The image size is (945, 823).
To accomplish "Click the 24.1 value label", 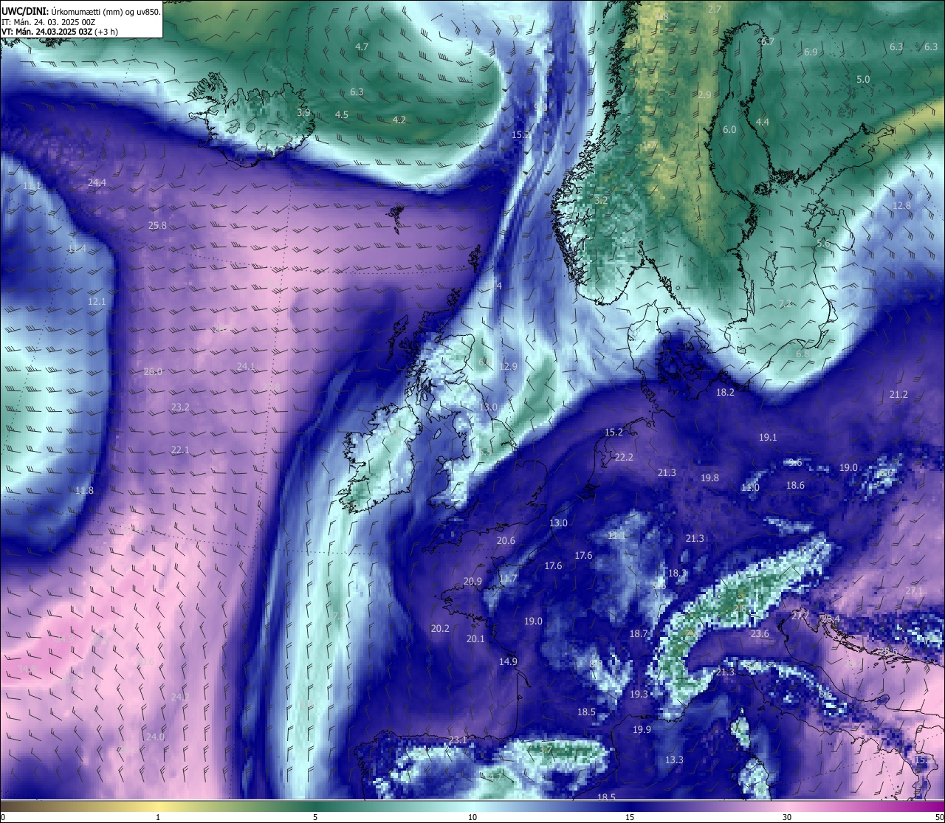I will [246, 366].
